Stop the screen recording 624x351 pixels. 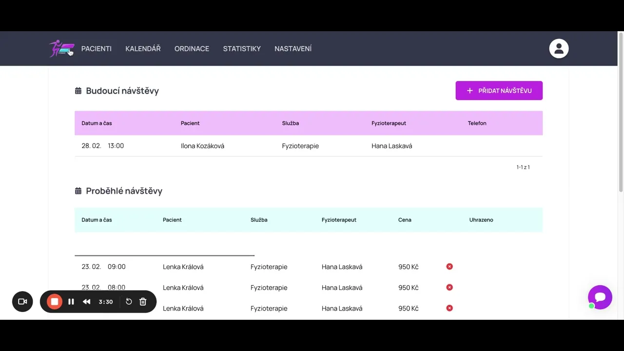click(55, 302)
